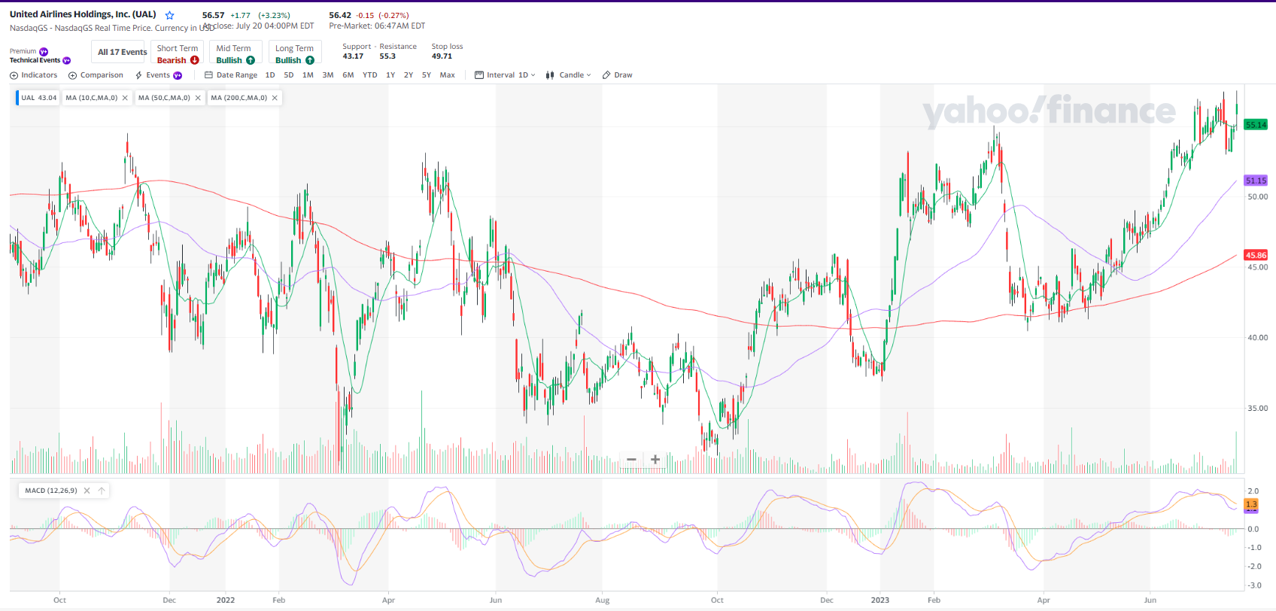Remove the MA (10,C,MA,0) indicator
Viewport: 1276px width, 611px height.
click(x=125, y=98)
